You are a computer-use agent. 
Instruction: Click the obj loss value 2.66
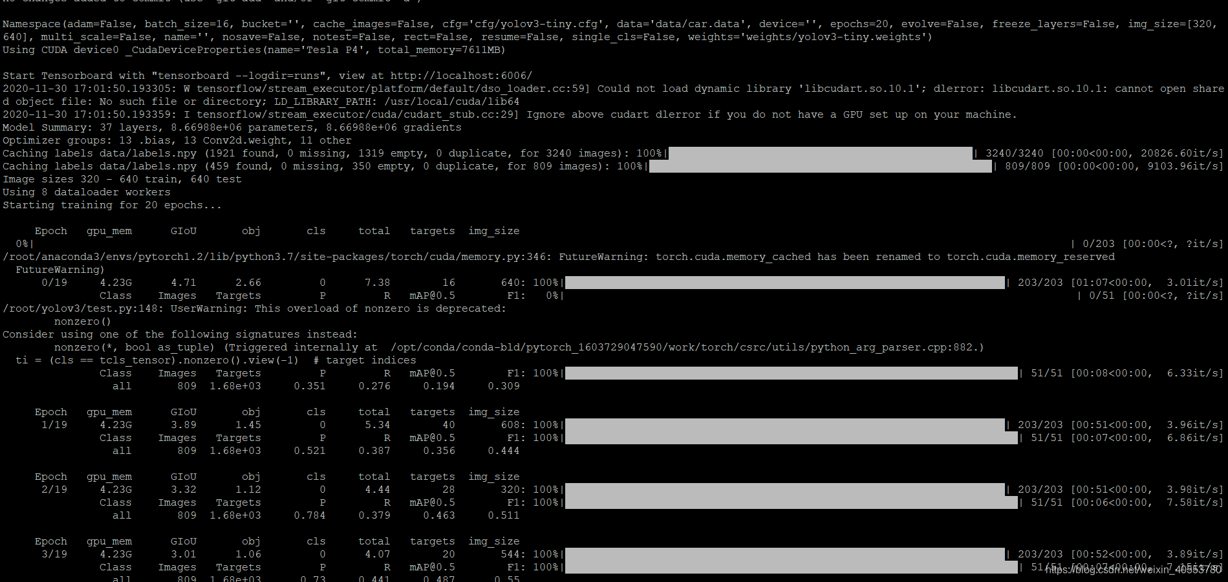[x=248, y=283]
